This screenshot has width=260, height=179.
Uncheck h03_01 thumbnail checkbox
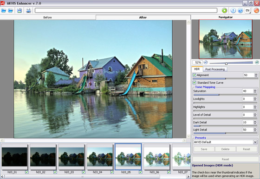27,172
